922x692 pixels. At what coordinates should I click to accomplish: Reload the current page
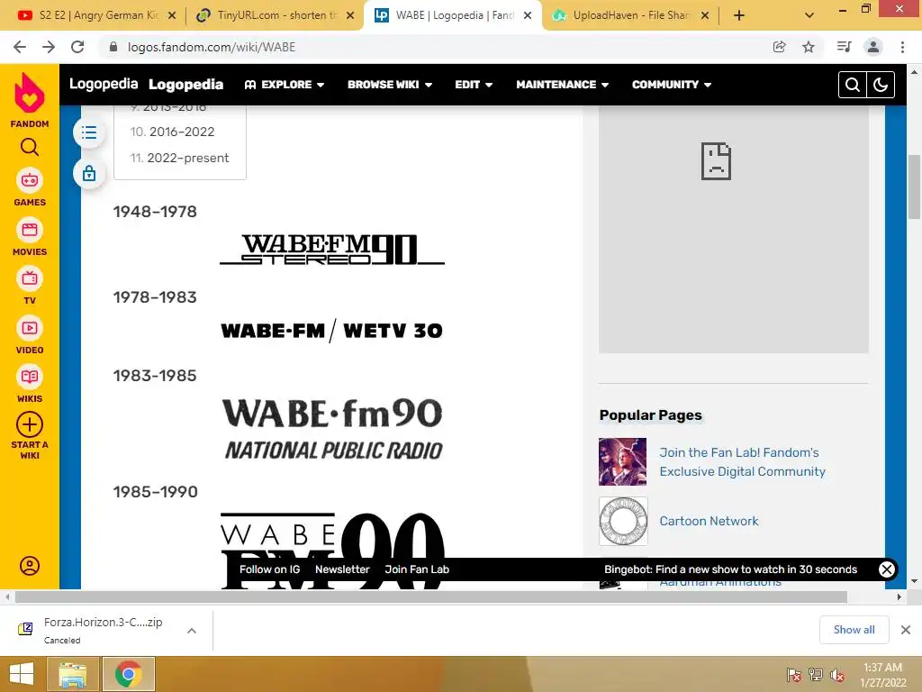point(77,47)
